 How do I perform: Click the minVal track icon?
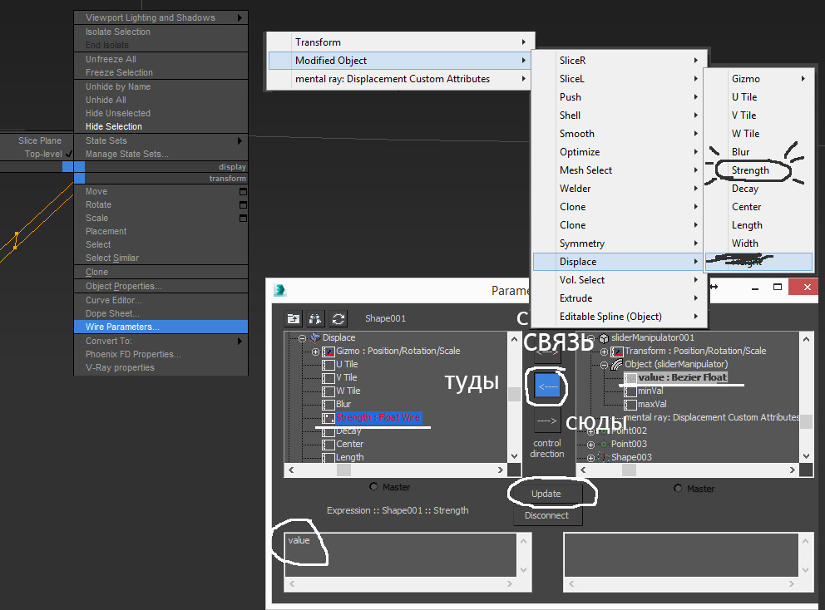tap(630, 391)
